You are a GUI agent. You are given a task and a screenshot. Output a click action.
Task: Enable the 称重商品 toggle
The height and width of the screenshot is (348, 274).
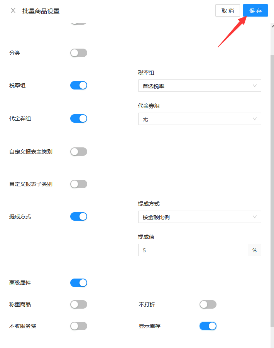[x=79, y=304]
